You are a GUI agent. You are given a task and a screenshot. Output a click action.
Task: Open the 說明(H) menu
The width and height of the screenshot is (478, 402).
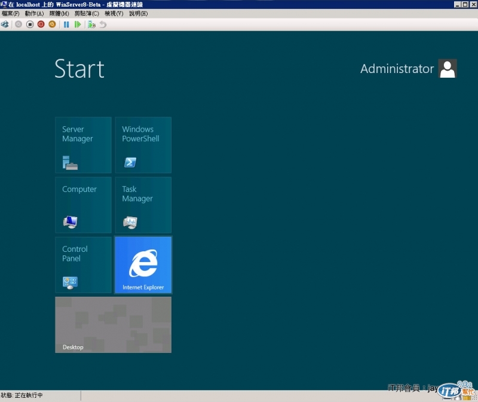[139, 13]
